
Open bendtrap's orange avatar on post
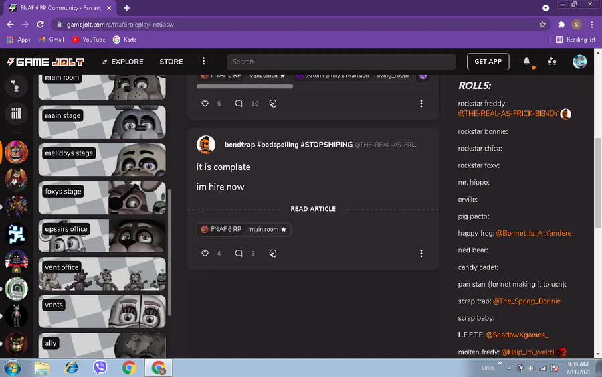[206, 145]
